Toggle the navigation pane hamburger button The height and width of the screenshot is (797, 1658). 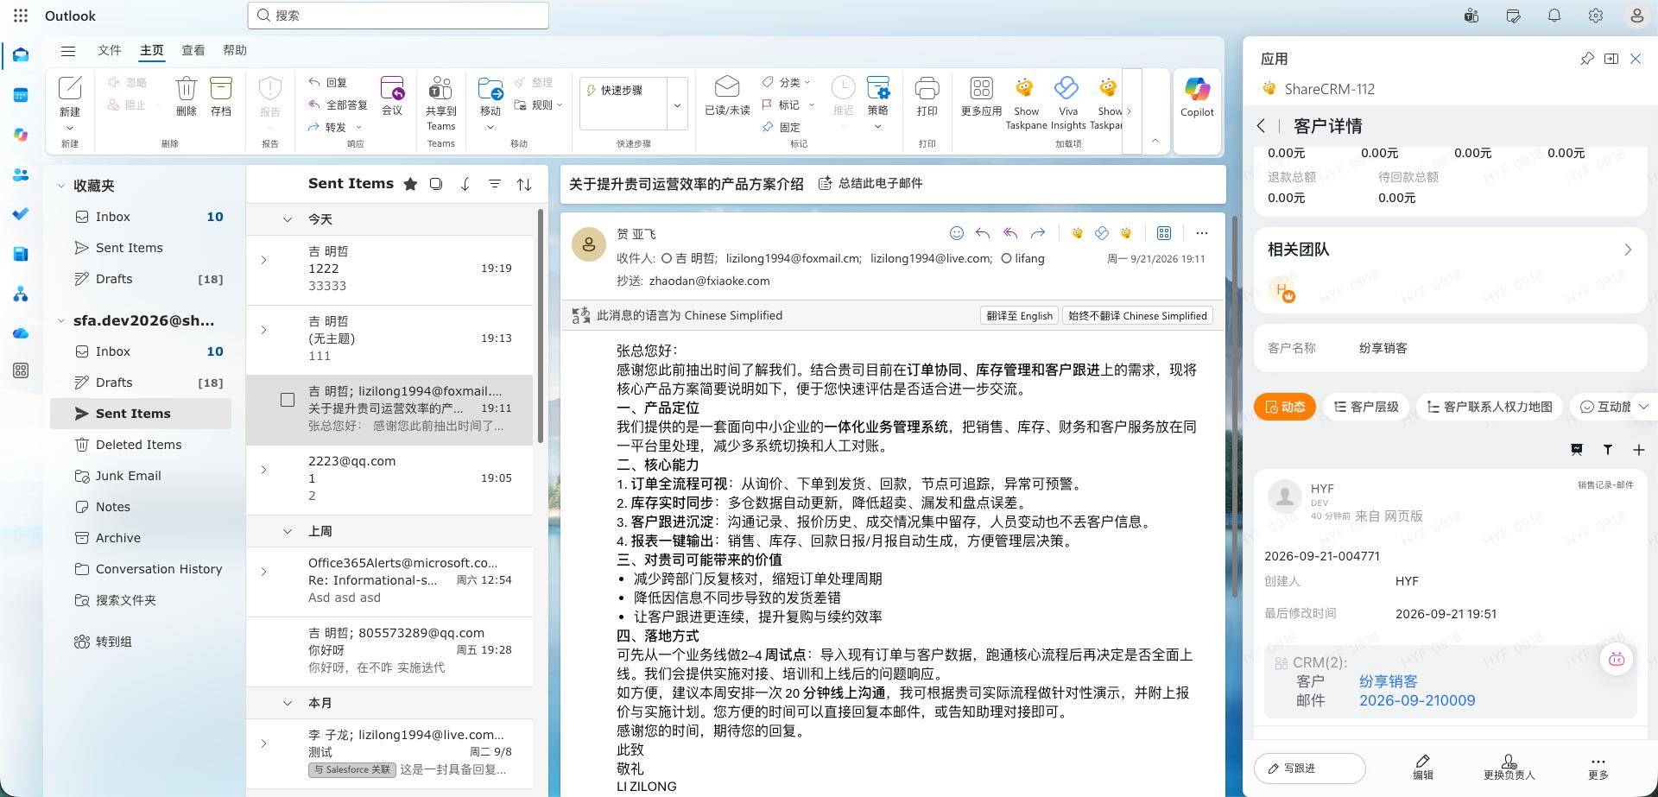[68, 50]
